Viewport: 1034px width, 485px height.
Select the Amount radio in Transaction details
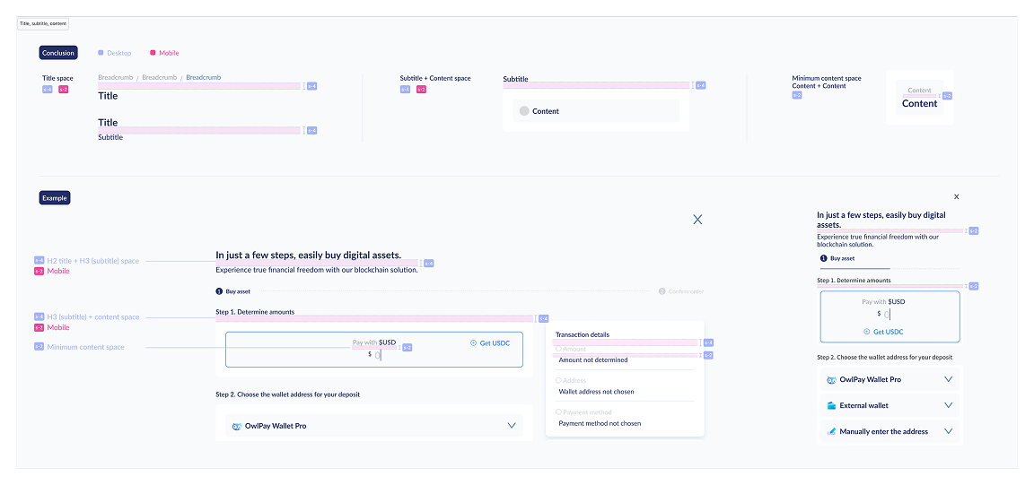(558, 349)
